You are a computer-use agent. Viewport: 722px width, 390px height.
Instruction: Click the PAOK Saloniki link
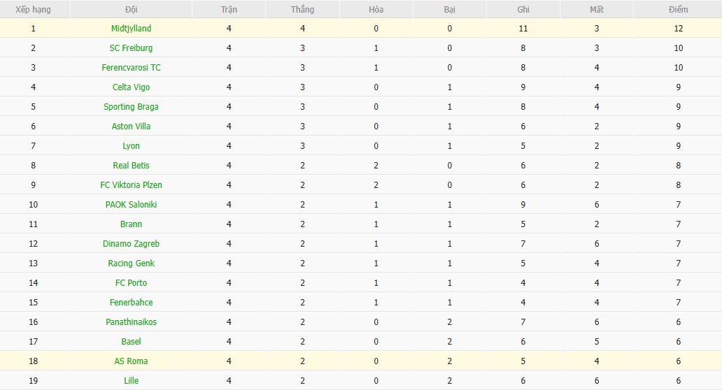(x=131, y=205)
